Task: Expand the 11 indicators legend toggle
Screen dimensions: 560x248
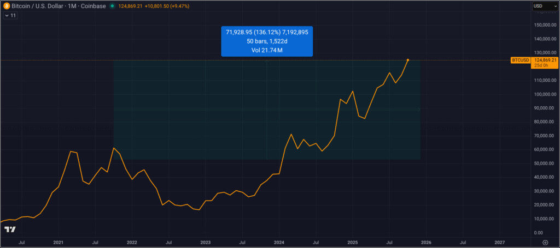Action: [10, 16]
